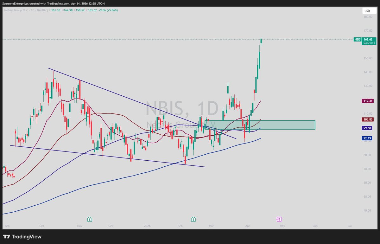Open the purple upcoming earnings marker
380x244 pixels.
[279, 219]
